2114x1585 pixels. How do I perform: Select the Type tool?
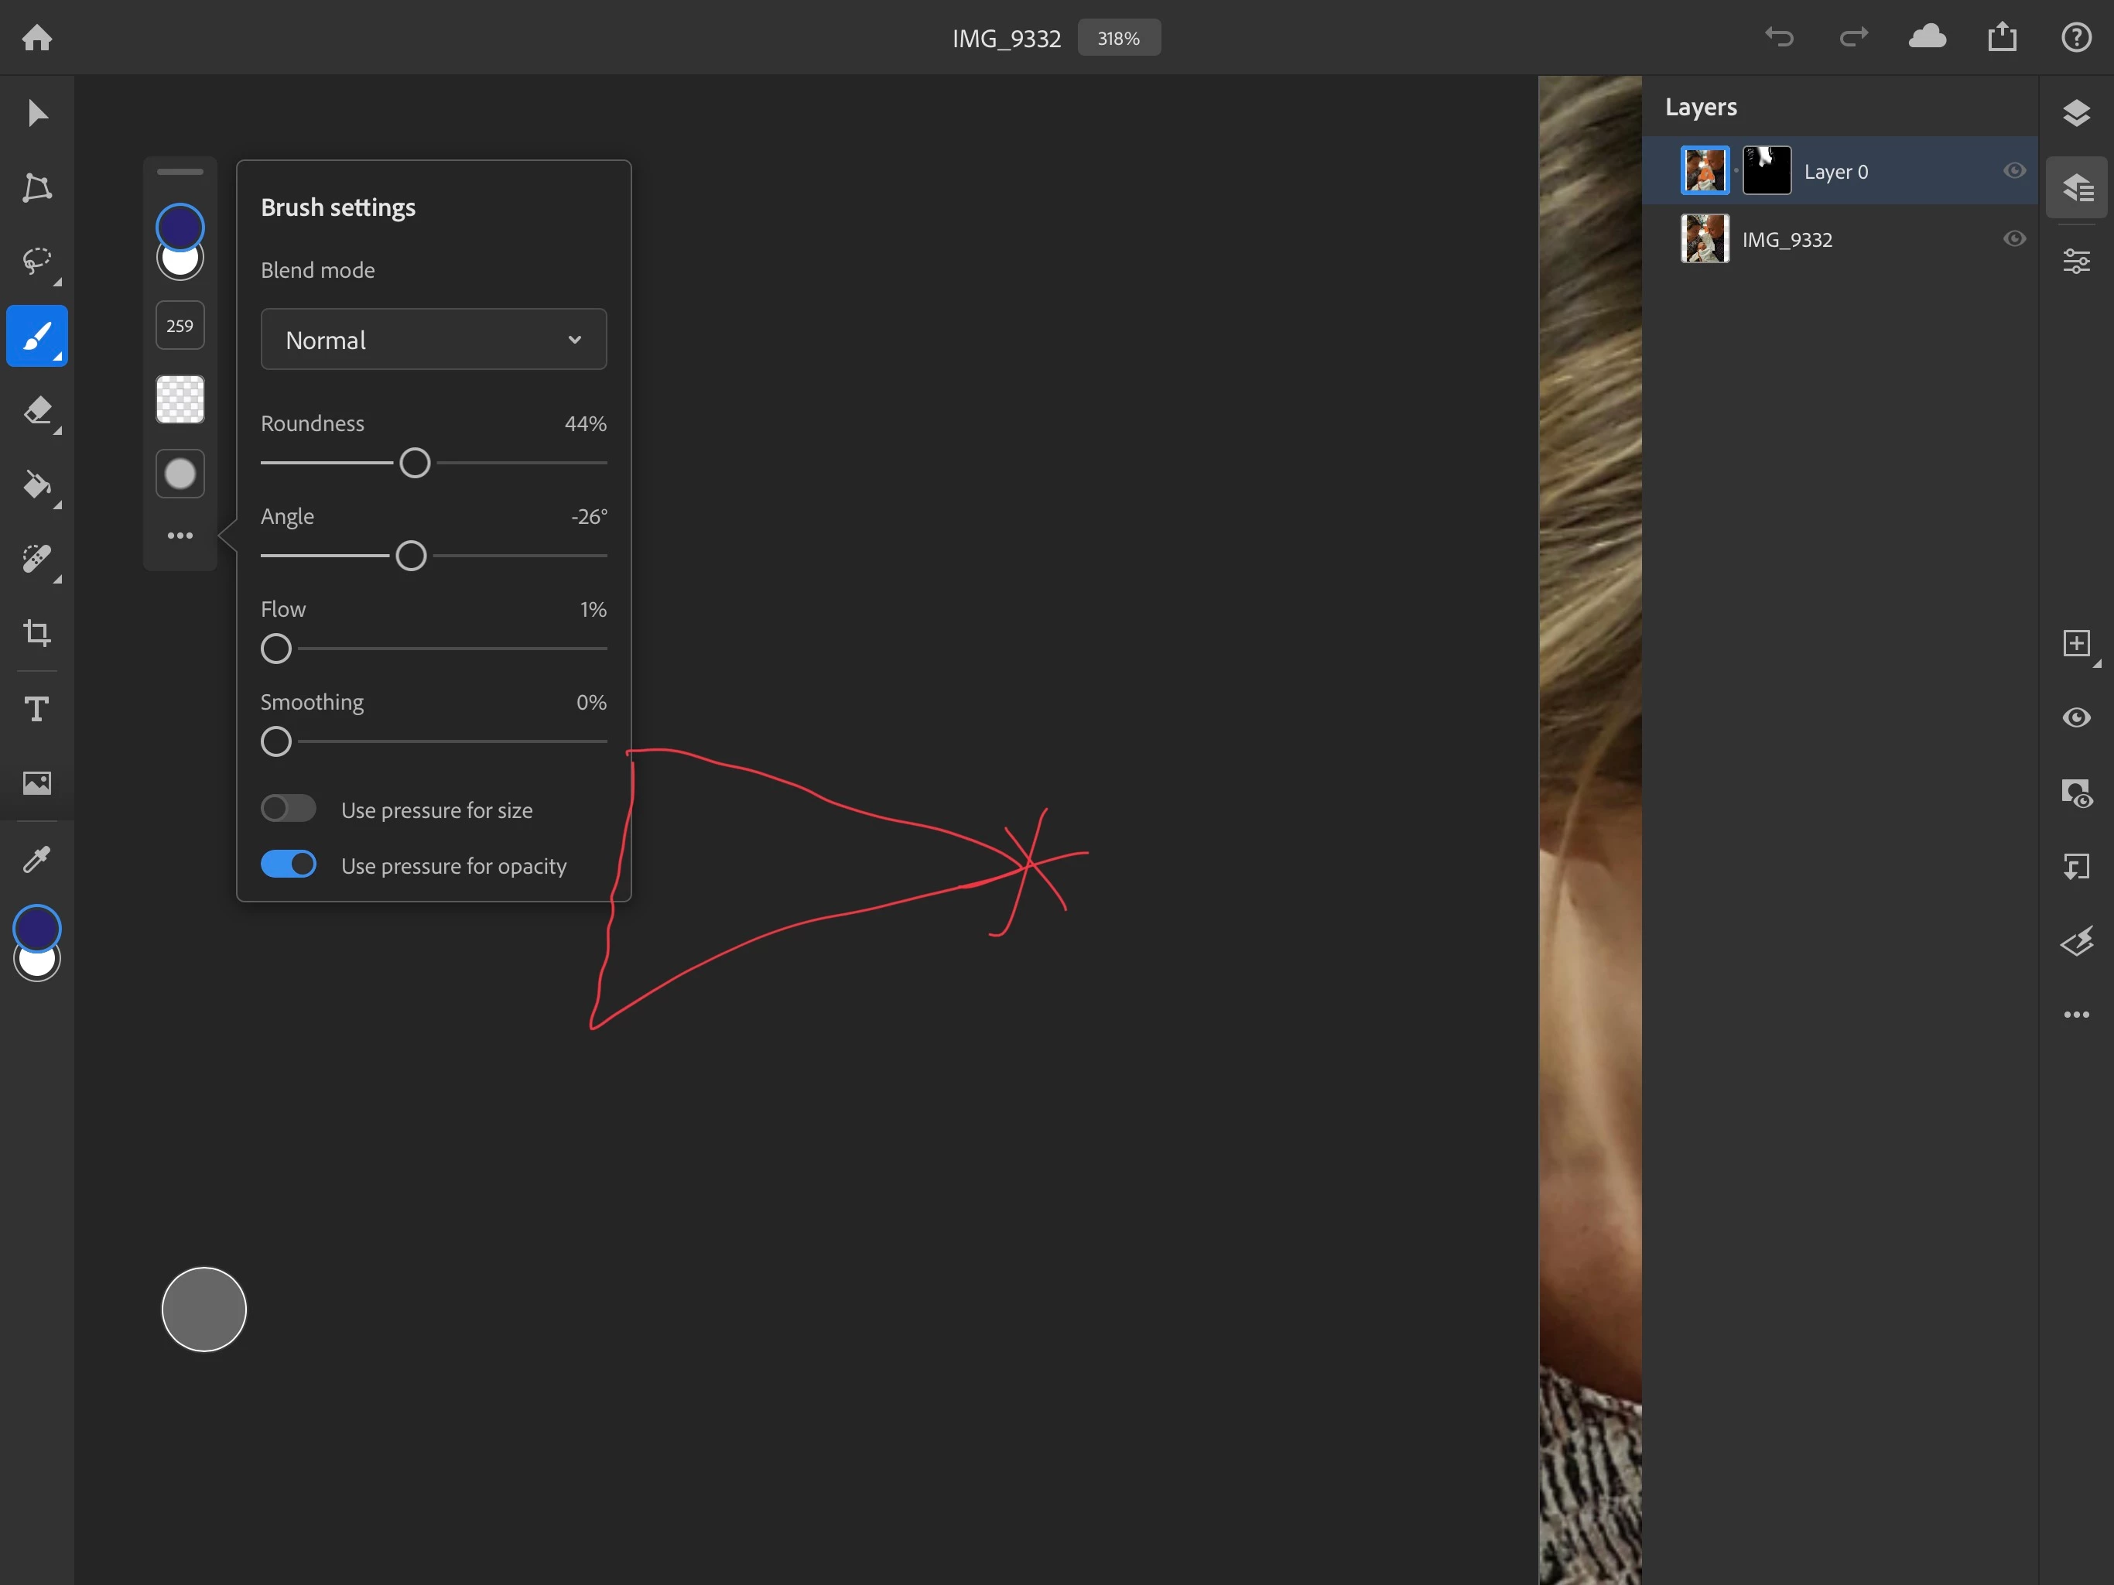(37, 708)
